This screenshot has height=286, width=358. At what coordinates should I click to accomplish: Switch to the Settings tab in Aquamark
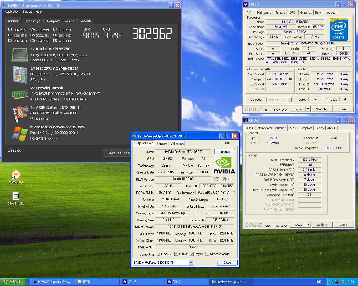tap(32, 21)
